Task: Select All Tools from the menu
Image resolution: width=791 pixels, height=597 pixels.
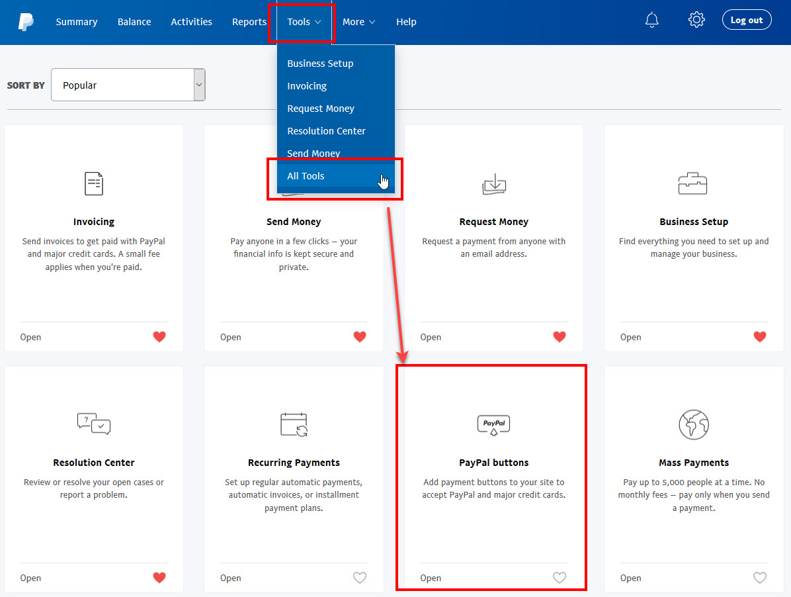Action: coord(306,175)
